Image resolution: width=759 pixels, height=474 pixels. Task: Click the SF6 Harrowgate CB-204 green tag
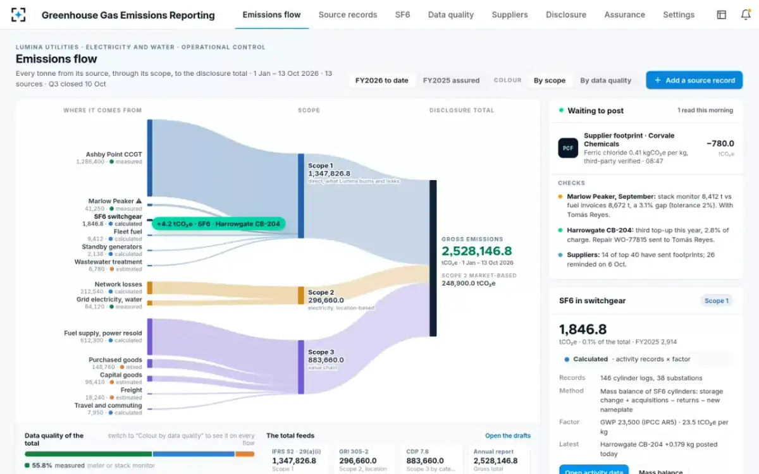click(x=219, y=224)
